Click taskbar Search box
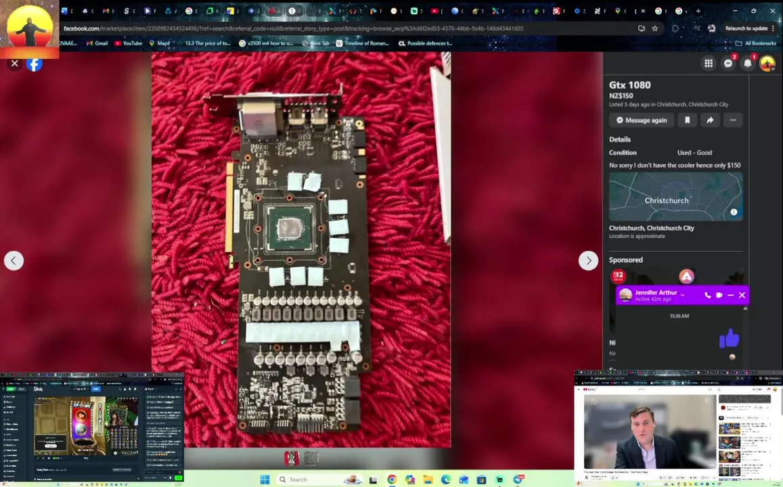783x487 pixels. point(319,480)
